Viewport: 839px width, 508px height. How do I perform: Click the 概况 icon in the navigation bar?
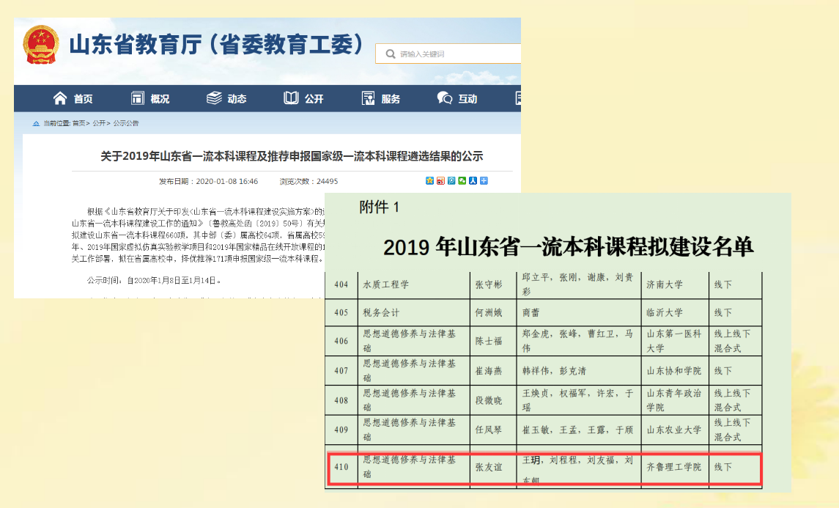pos(138,98)
